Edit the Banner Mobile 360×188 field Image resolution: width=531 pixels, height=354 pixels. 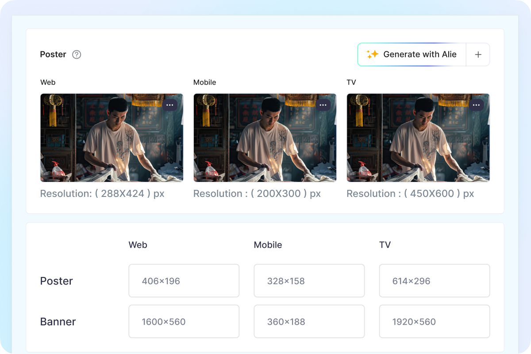click(x=309, y=321)
